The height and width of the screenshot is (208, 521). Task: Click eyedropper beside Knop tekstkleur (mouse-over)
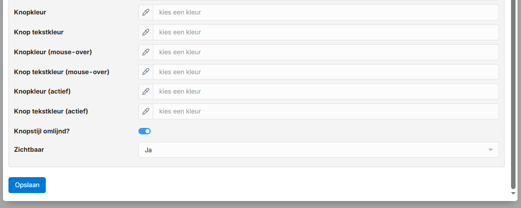(146, 72)
